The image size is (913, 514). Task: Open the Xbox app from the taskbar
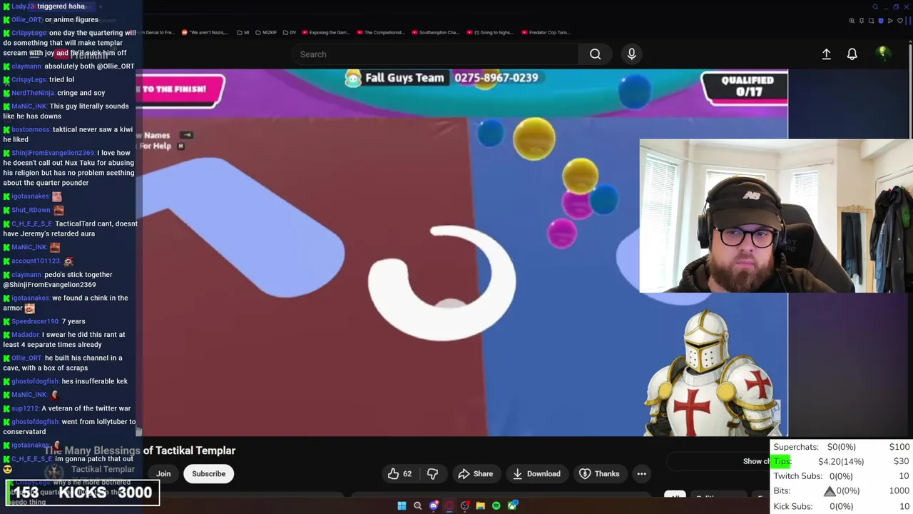512,505
